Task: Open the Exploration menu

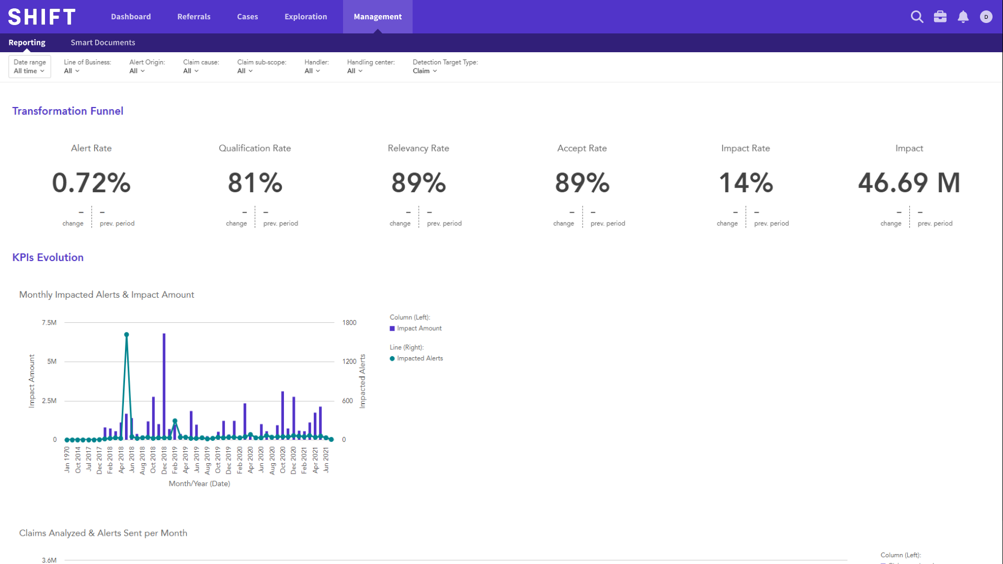Action: click(305, 16)
